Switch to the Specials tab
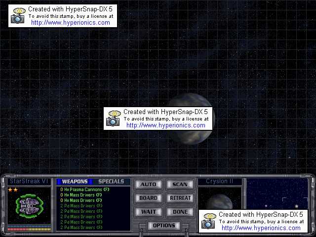316x237 pixels. pyautogui.click(x=111, y=181)
